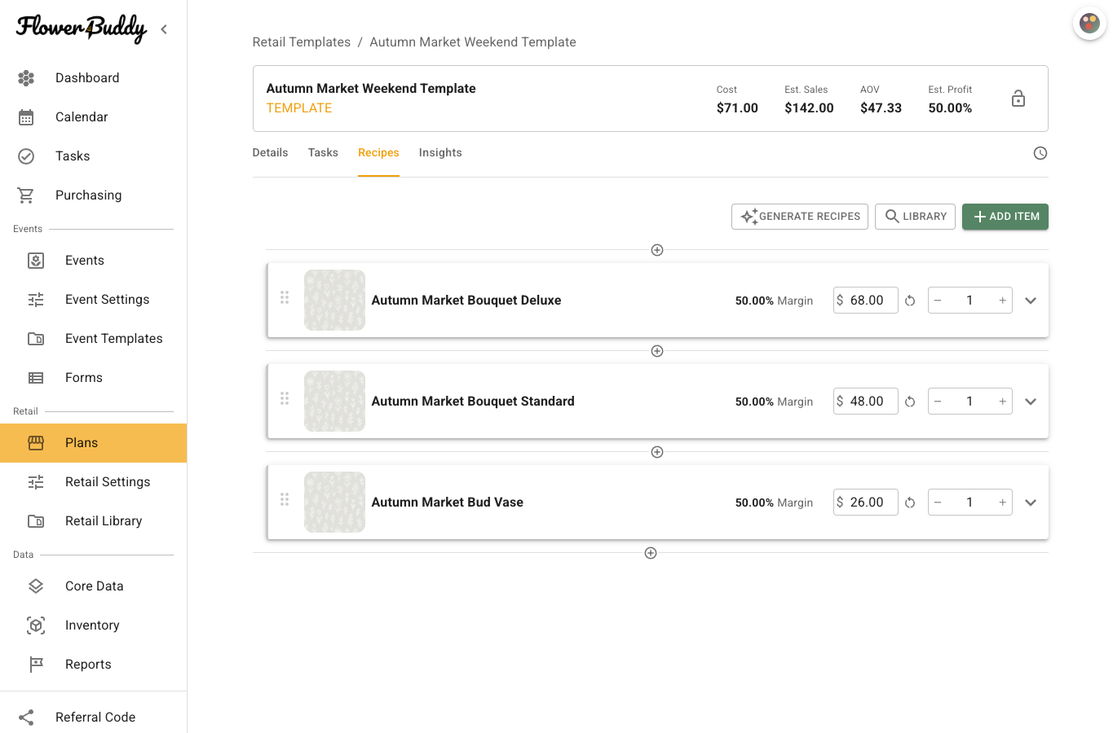The height and width of the screenshot is (733, 1113).
Task: Go to Event Templates
Action: tap(94, 339)
